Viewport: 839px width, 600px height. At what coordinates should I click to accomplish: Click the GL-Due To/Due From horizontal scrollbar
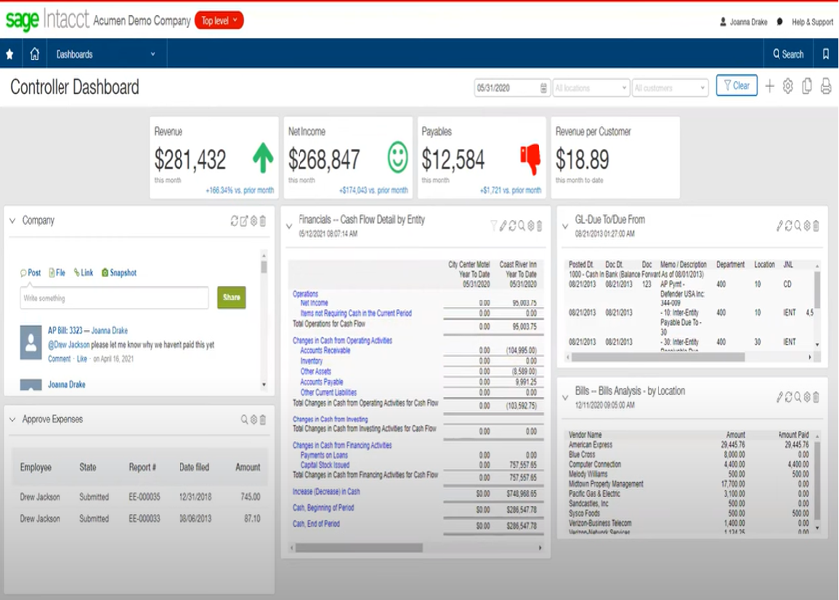(658, 357)
